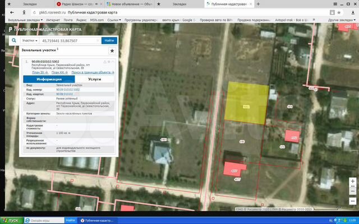Open Визуальные закладки bookmarks dropdown
Image resolution: width=359 pixels, height=224 pixels.
coord(25,20)
